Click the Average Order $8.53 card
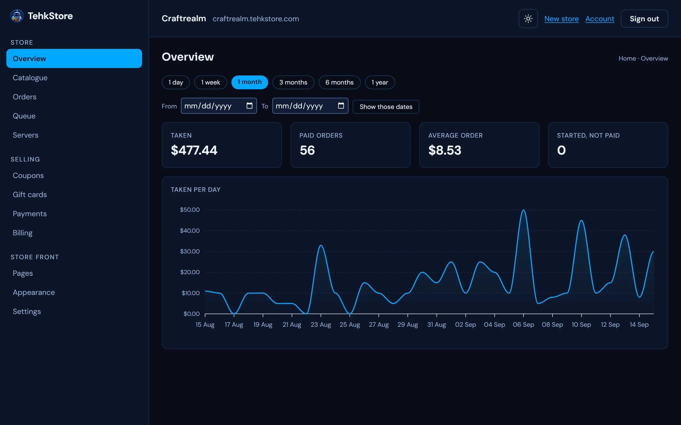The width and height of the screenshot is (681, 425). (x=479, y=145)
